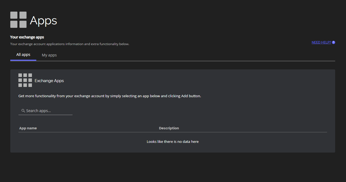346x182 pixels.
Task: Sort by the App name column header
Action: [x=28, y=128]
